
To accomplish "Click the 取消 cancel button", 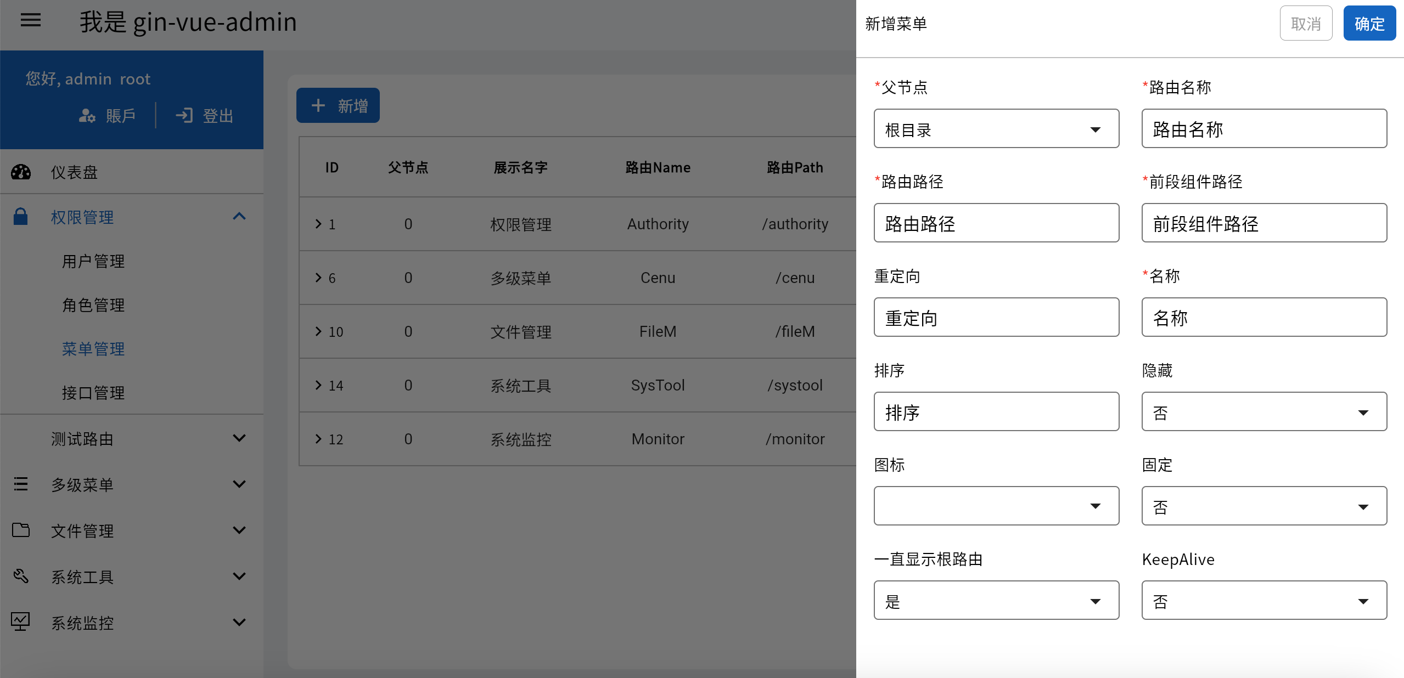I will click(1306, 24).
